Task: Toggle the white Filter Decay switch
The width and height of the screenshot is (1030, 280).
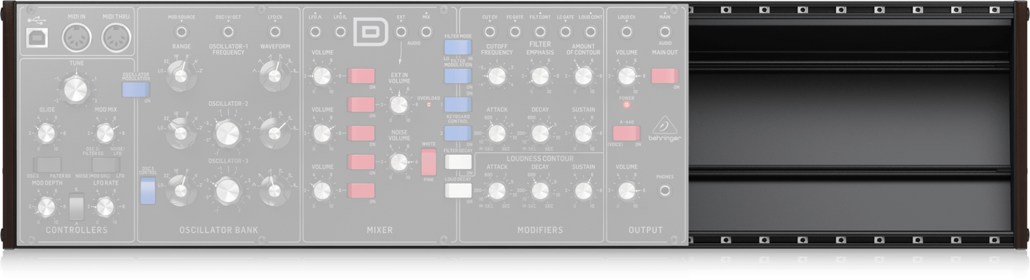Action: tap(458, 161)
